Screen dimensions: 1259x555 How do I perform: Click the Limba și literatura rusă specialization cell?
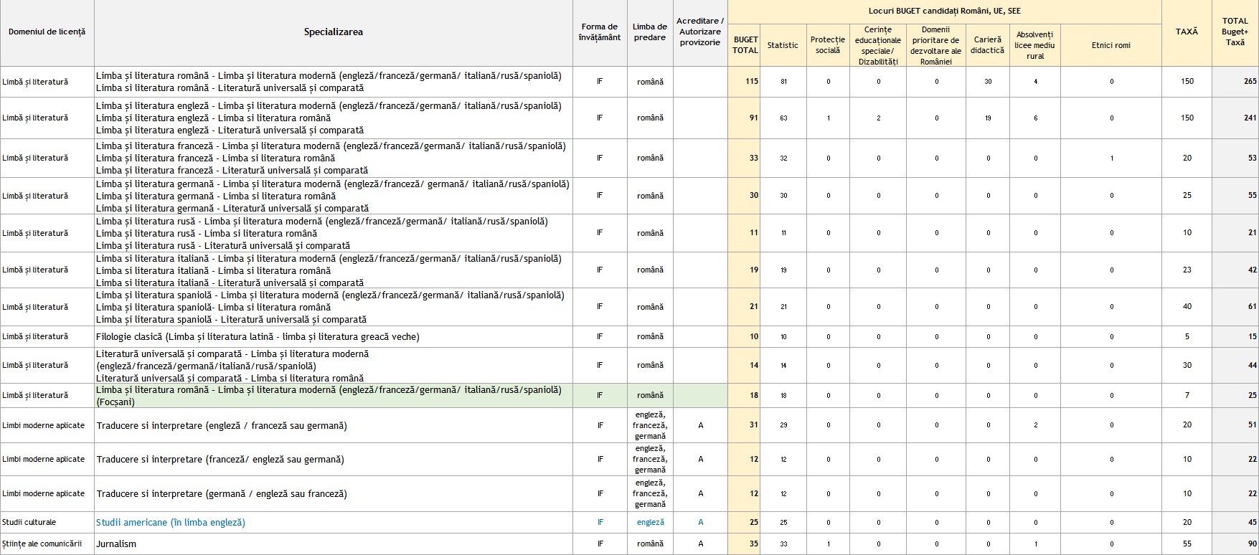334,233
